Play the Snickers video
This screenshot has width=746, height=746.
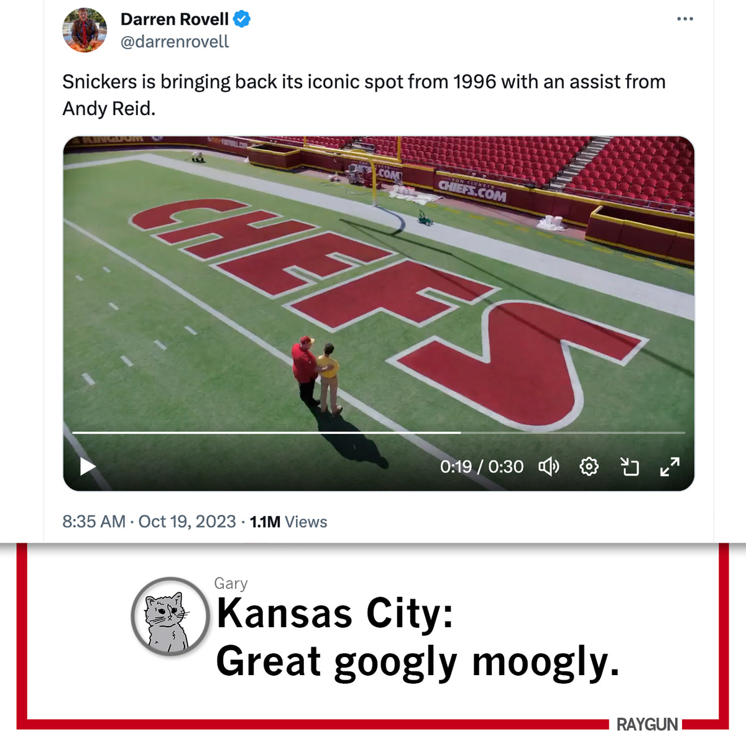pos(88,466)
